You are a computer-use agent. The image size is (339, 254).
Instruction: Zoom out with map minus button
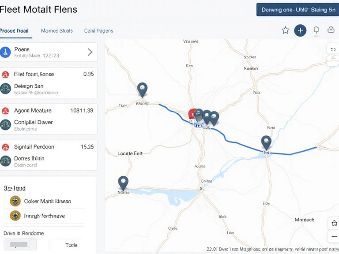[334, 237]
